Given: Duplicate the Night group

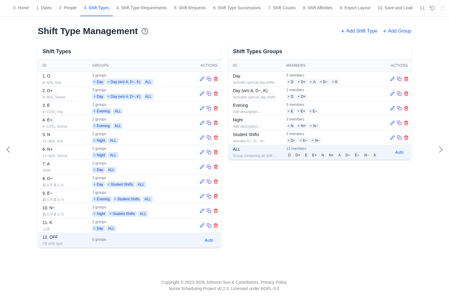Looking at the screenshot, I should coord(399,123).
